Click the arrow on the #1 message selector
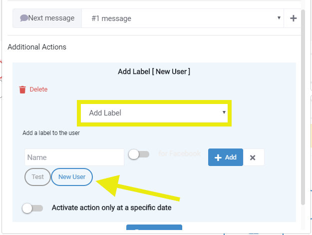 (x=279, y=18)
